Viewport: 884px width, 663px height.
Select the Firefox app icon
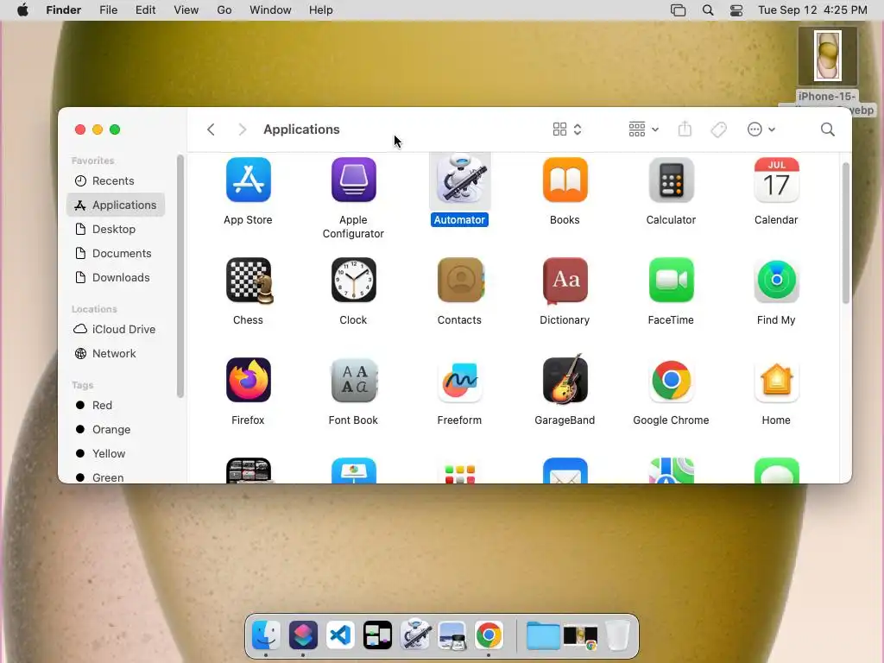(248, 380)
